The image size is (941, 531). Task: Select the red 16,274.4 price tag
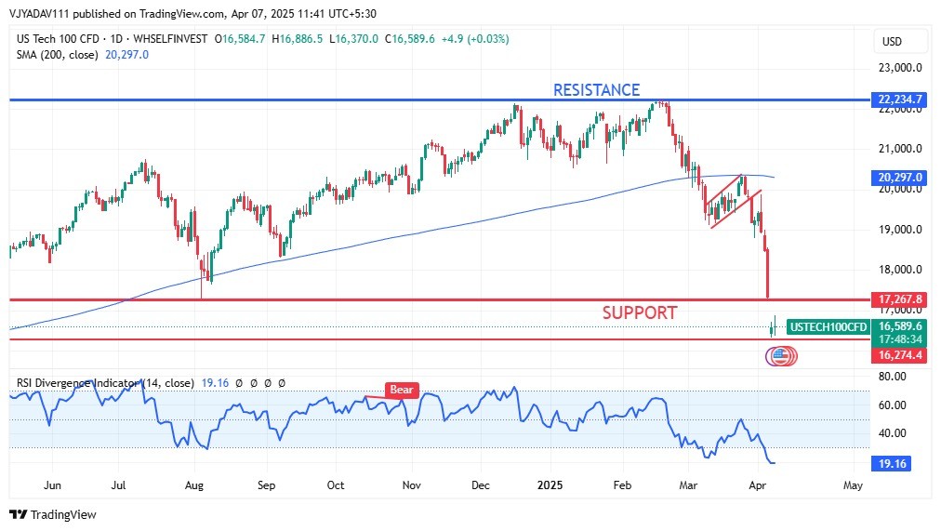pos(898,355)
